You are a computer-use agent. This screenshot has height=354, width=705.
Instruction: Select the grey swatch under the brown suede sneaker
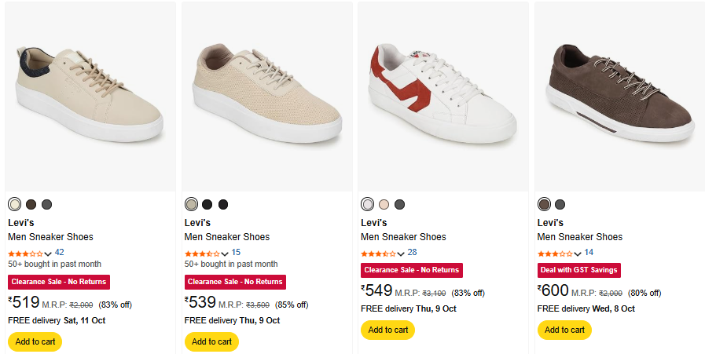(x=560, y=204)
